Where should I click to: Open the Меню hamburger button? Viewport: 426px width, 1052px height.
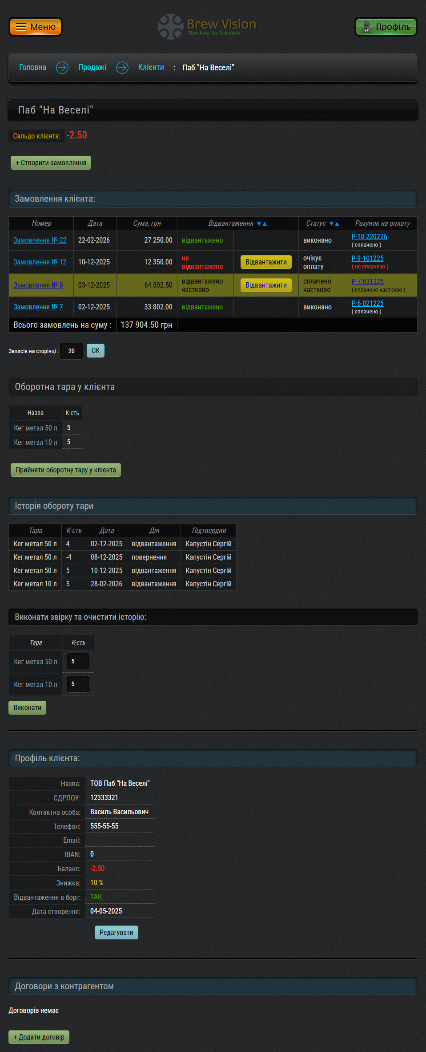click(36, 27)
